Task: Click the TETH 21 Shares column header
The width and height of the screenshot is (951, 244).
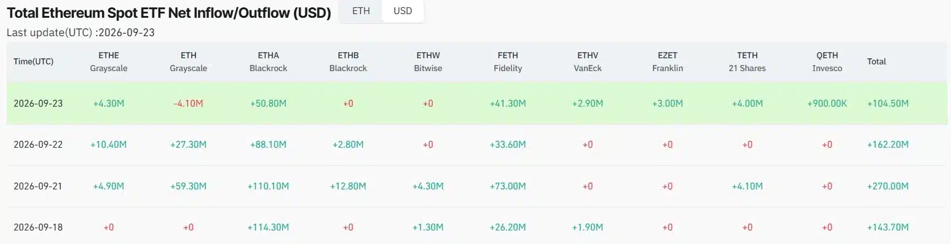Action: pyautogui.click(x=748, y=62)
